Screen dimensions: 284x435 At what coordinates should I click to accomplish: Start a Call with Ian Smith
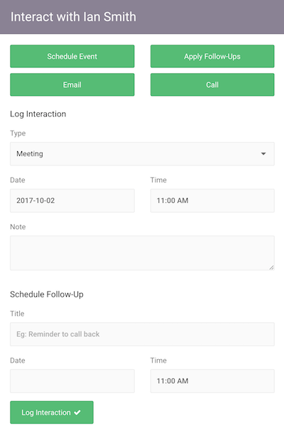pos(212,84)
